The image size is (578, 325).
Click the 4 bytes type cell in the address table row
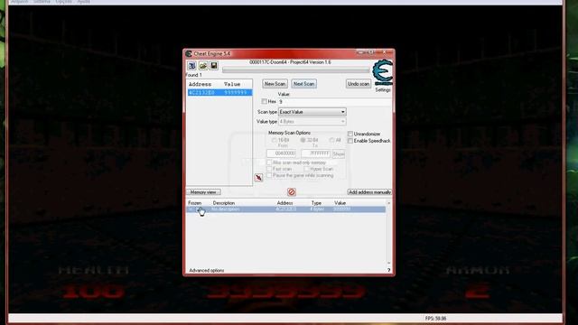click(x=317, y=209)
